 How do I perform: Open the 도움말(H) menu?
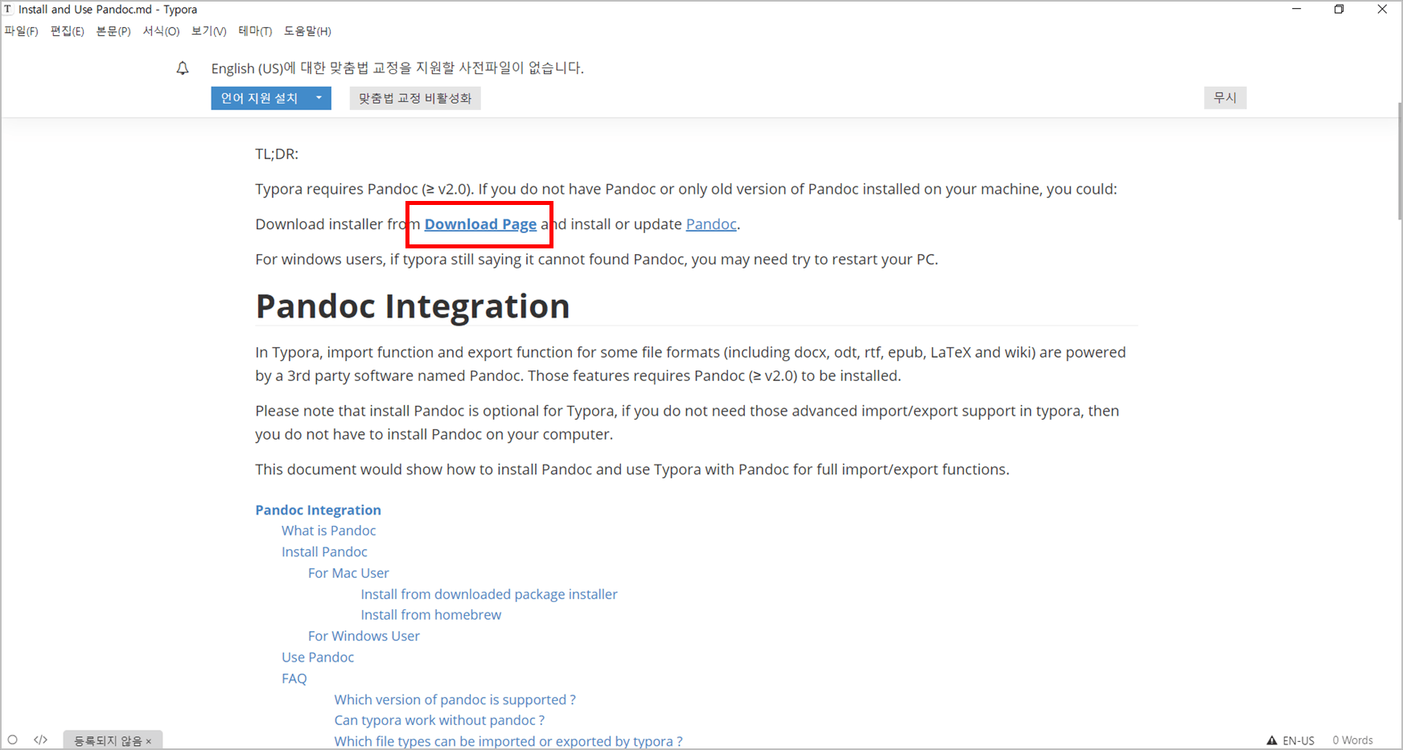[307, 31]
